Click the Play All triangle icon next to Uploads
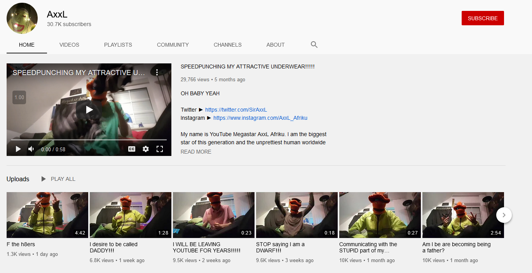The height and width of the screenshot is (273, 532). click(44, 179)
